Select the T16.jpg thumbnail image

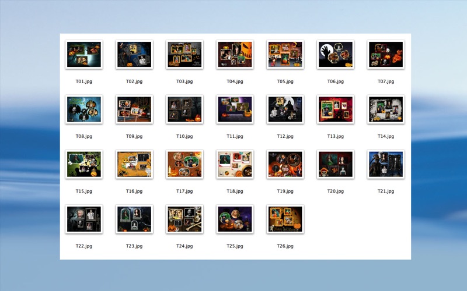click(134, 164)
